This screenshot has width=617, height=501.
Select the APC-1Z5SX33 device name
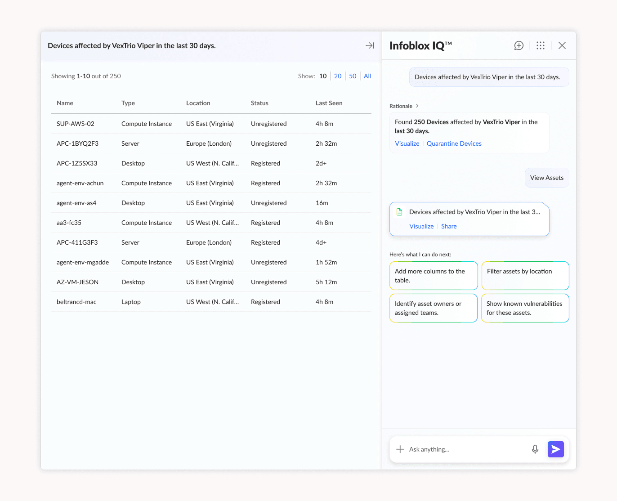(x=77, y=163)
